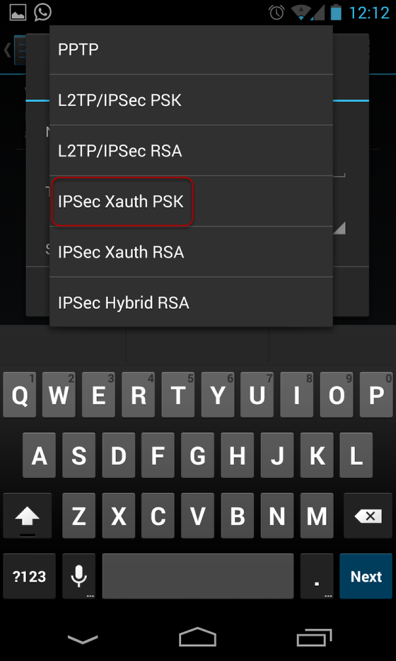This screenshot has width=396, height=661.
Task: Hide keyboard with the navigation back chevron
Action: pyautogui.click(x=83, y=639)
